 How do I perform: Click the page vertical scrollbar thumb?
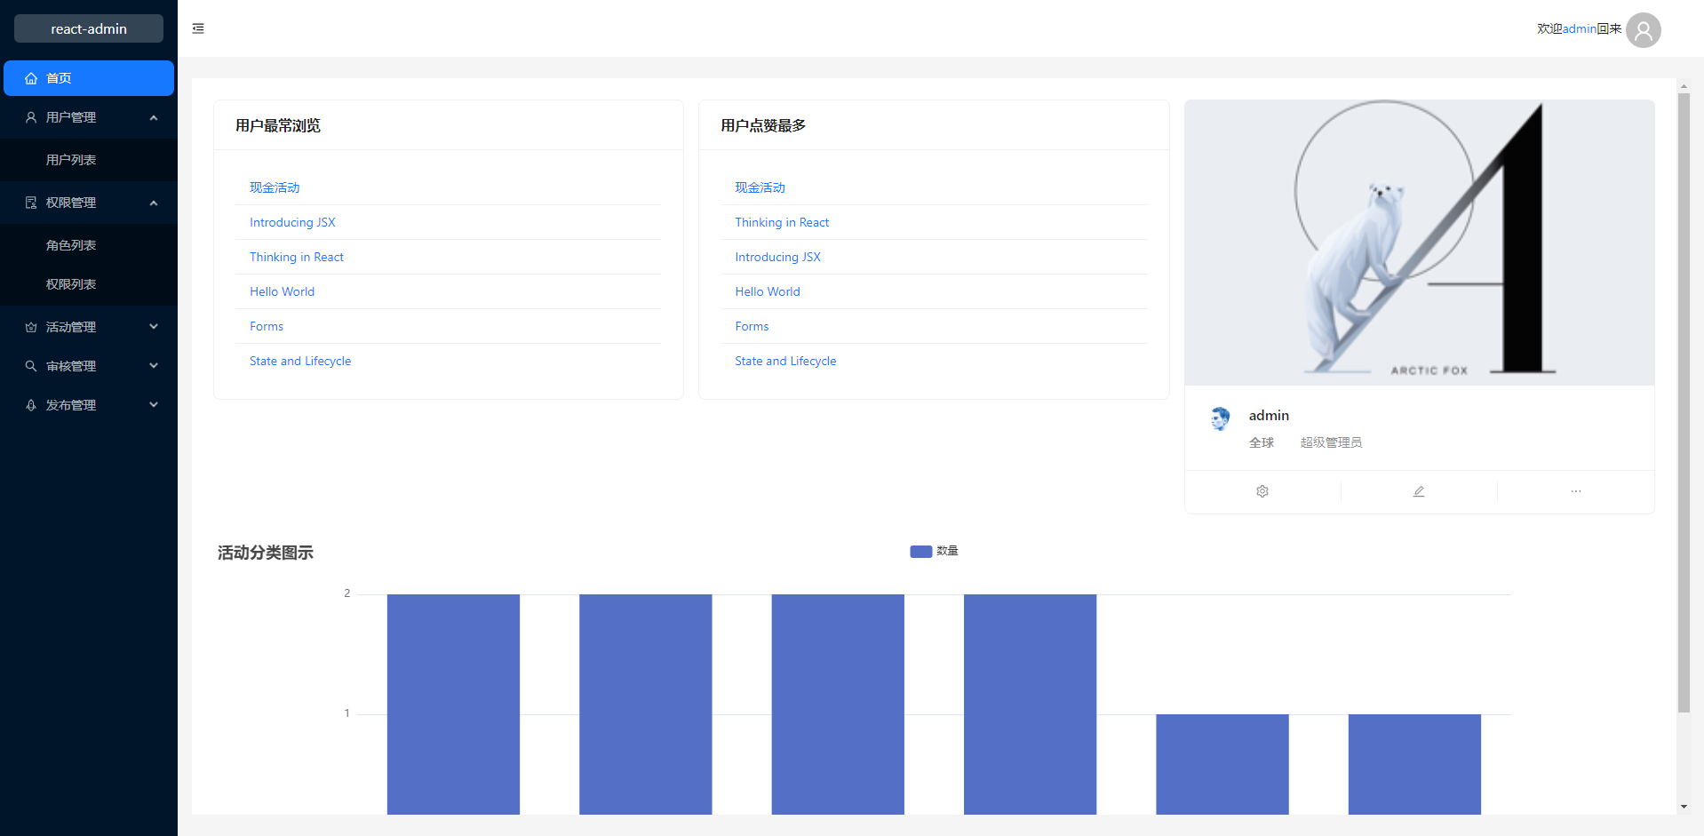click(x=1683, y=402)
